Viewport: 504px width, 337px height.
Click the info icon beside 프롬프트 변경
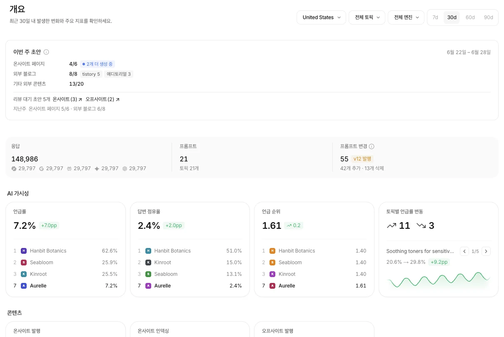tap(372, 146)
